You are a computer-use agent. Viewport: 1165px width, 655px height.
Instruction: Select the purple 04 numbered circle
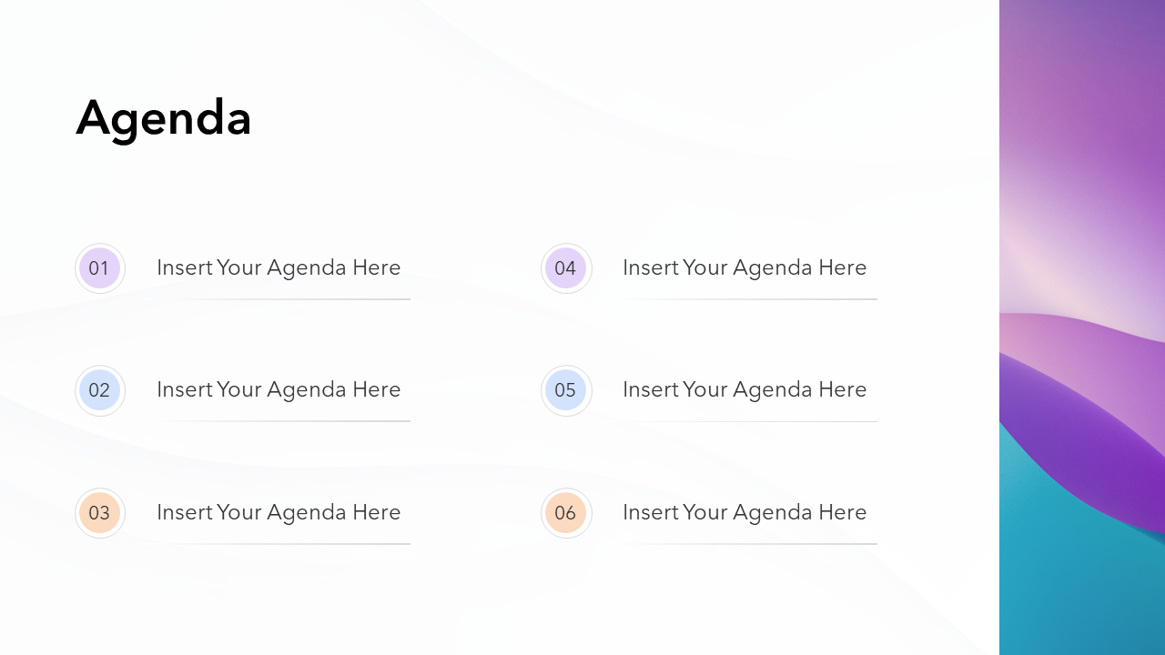click(x=565, y=268)
